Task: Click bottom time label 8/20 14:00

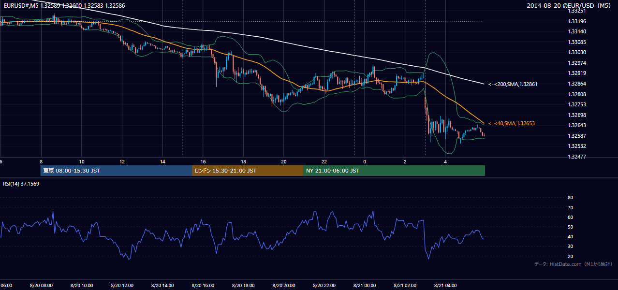Action: (162, 286)
